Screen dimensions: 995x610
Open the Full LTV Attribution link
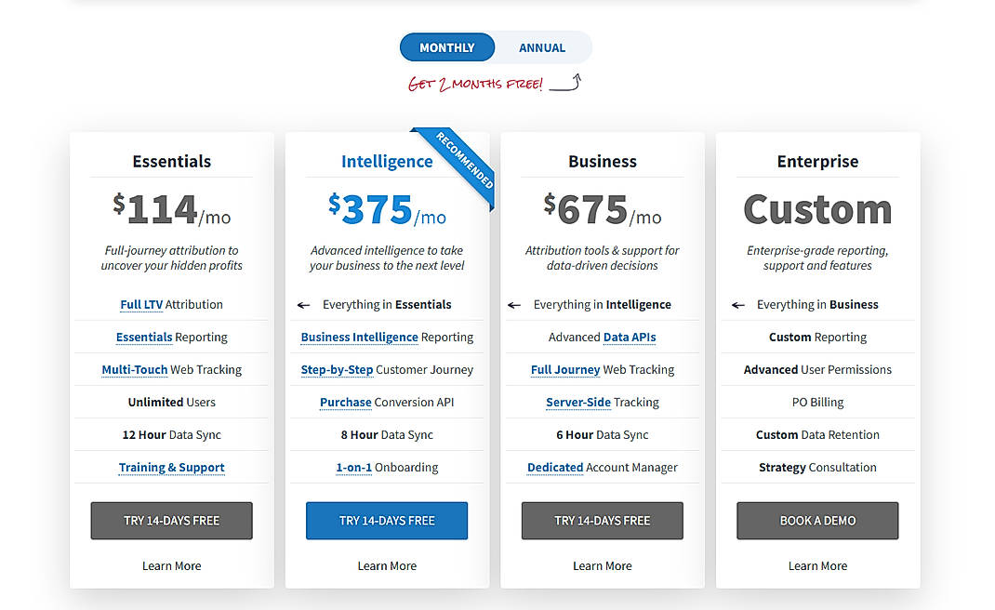pyautogui.click(x=140, y=304)
